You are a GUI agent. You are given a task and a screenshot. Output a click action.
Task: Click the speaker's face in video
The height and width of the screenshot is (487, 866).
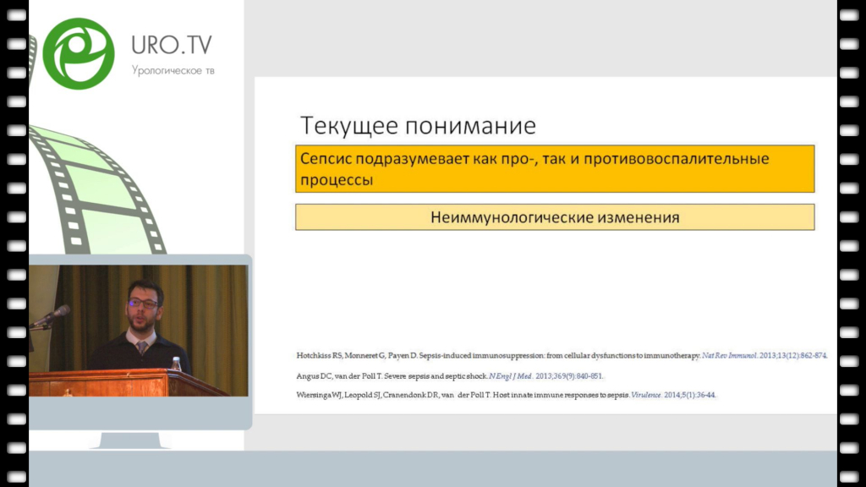143,303
